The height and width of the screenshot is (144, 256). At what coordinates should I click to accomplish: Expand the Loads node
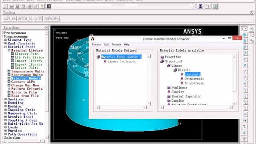6,127
